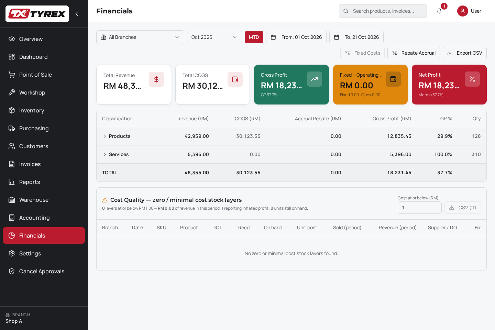Click the calendar icon in From date
Screen dimensions: 495x330
click(273, 37)
